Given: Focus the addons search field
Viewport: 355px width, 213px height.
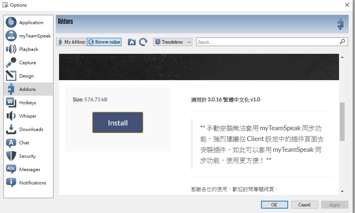Looking at the screenshot, I should 267,42.
